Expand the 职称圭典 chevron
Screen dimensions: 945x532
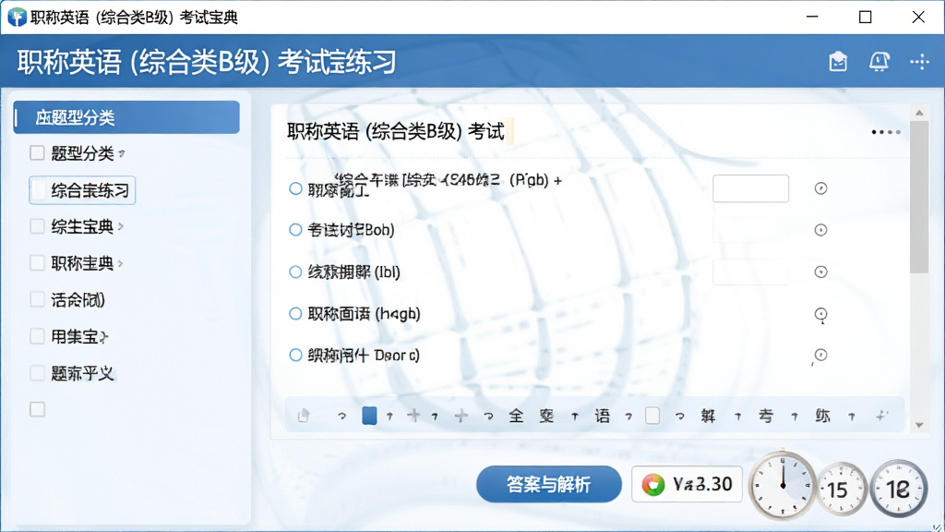(121, 263)
